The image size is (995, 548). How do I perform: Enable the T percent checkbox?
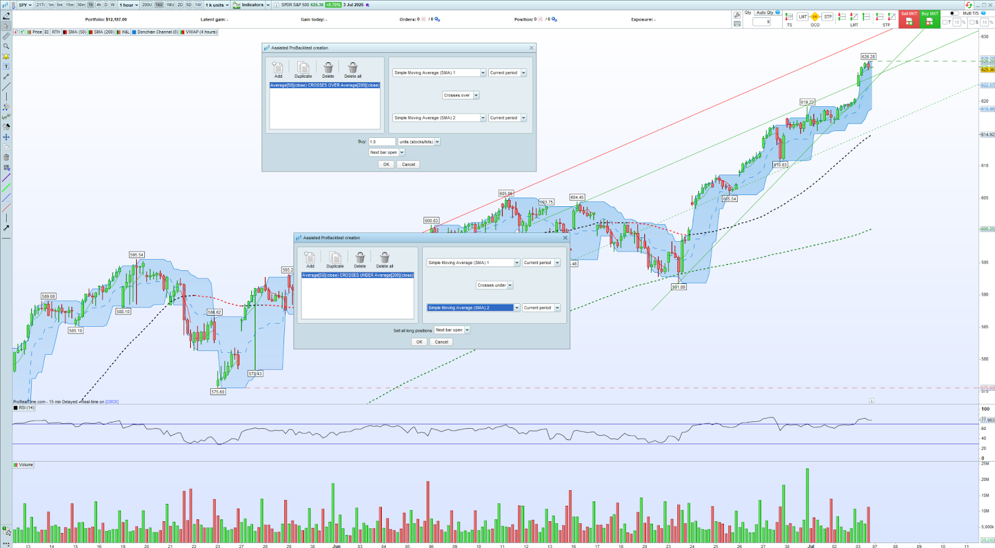pos(945,22)
